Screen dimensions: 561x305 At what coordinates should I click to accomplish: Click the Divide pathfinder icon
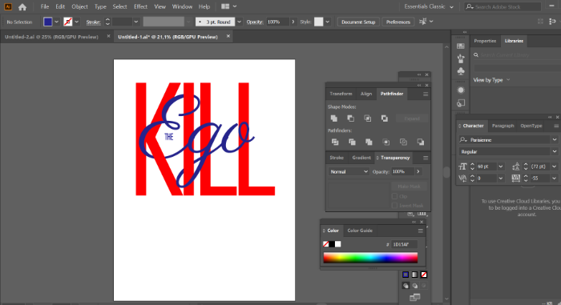tap(335, 142)
